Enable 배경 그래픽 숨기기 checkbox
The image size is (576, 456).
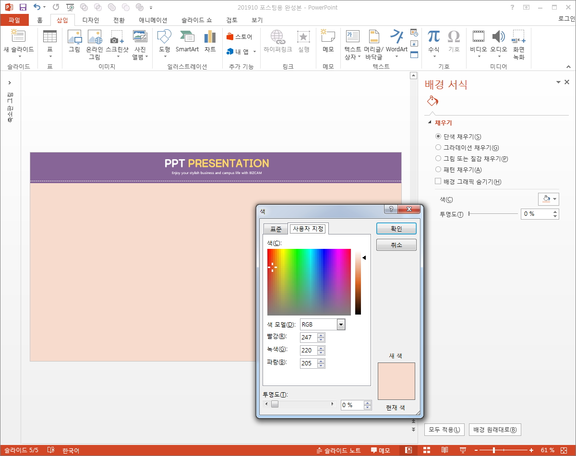click(x=438, y=181)
